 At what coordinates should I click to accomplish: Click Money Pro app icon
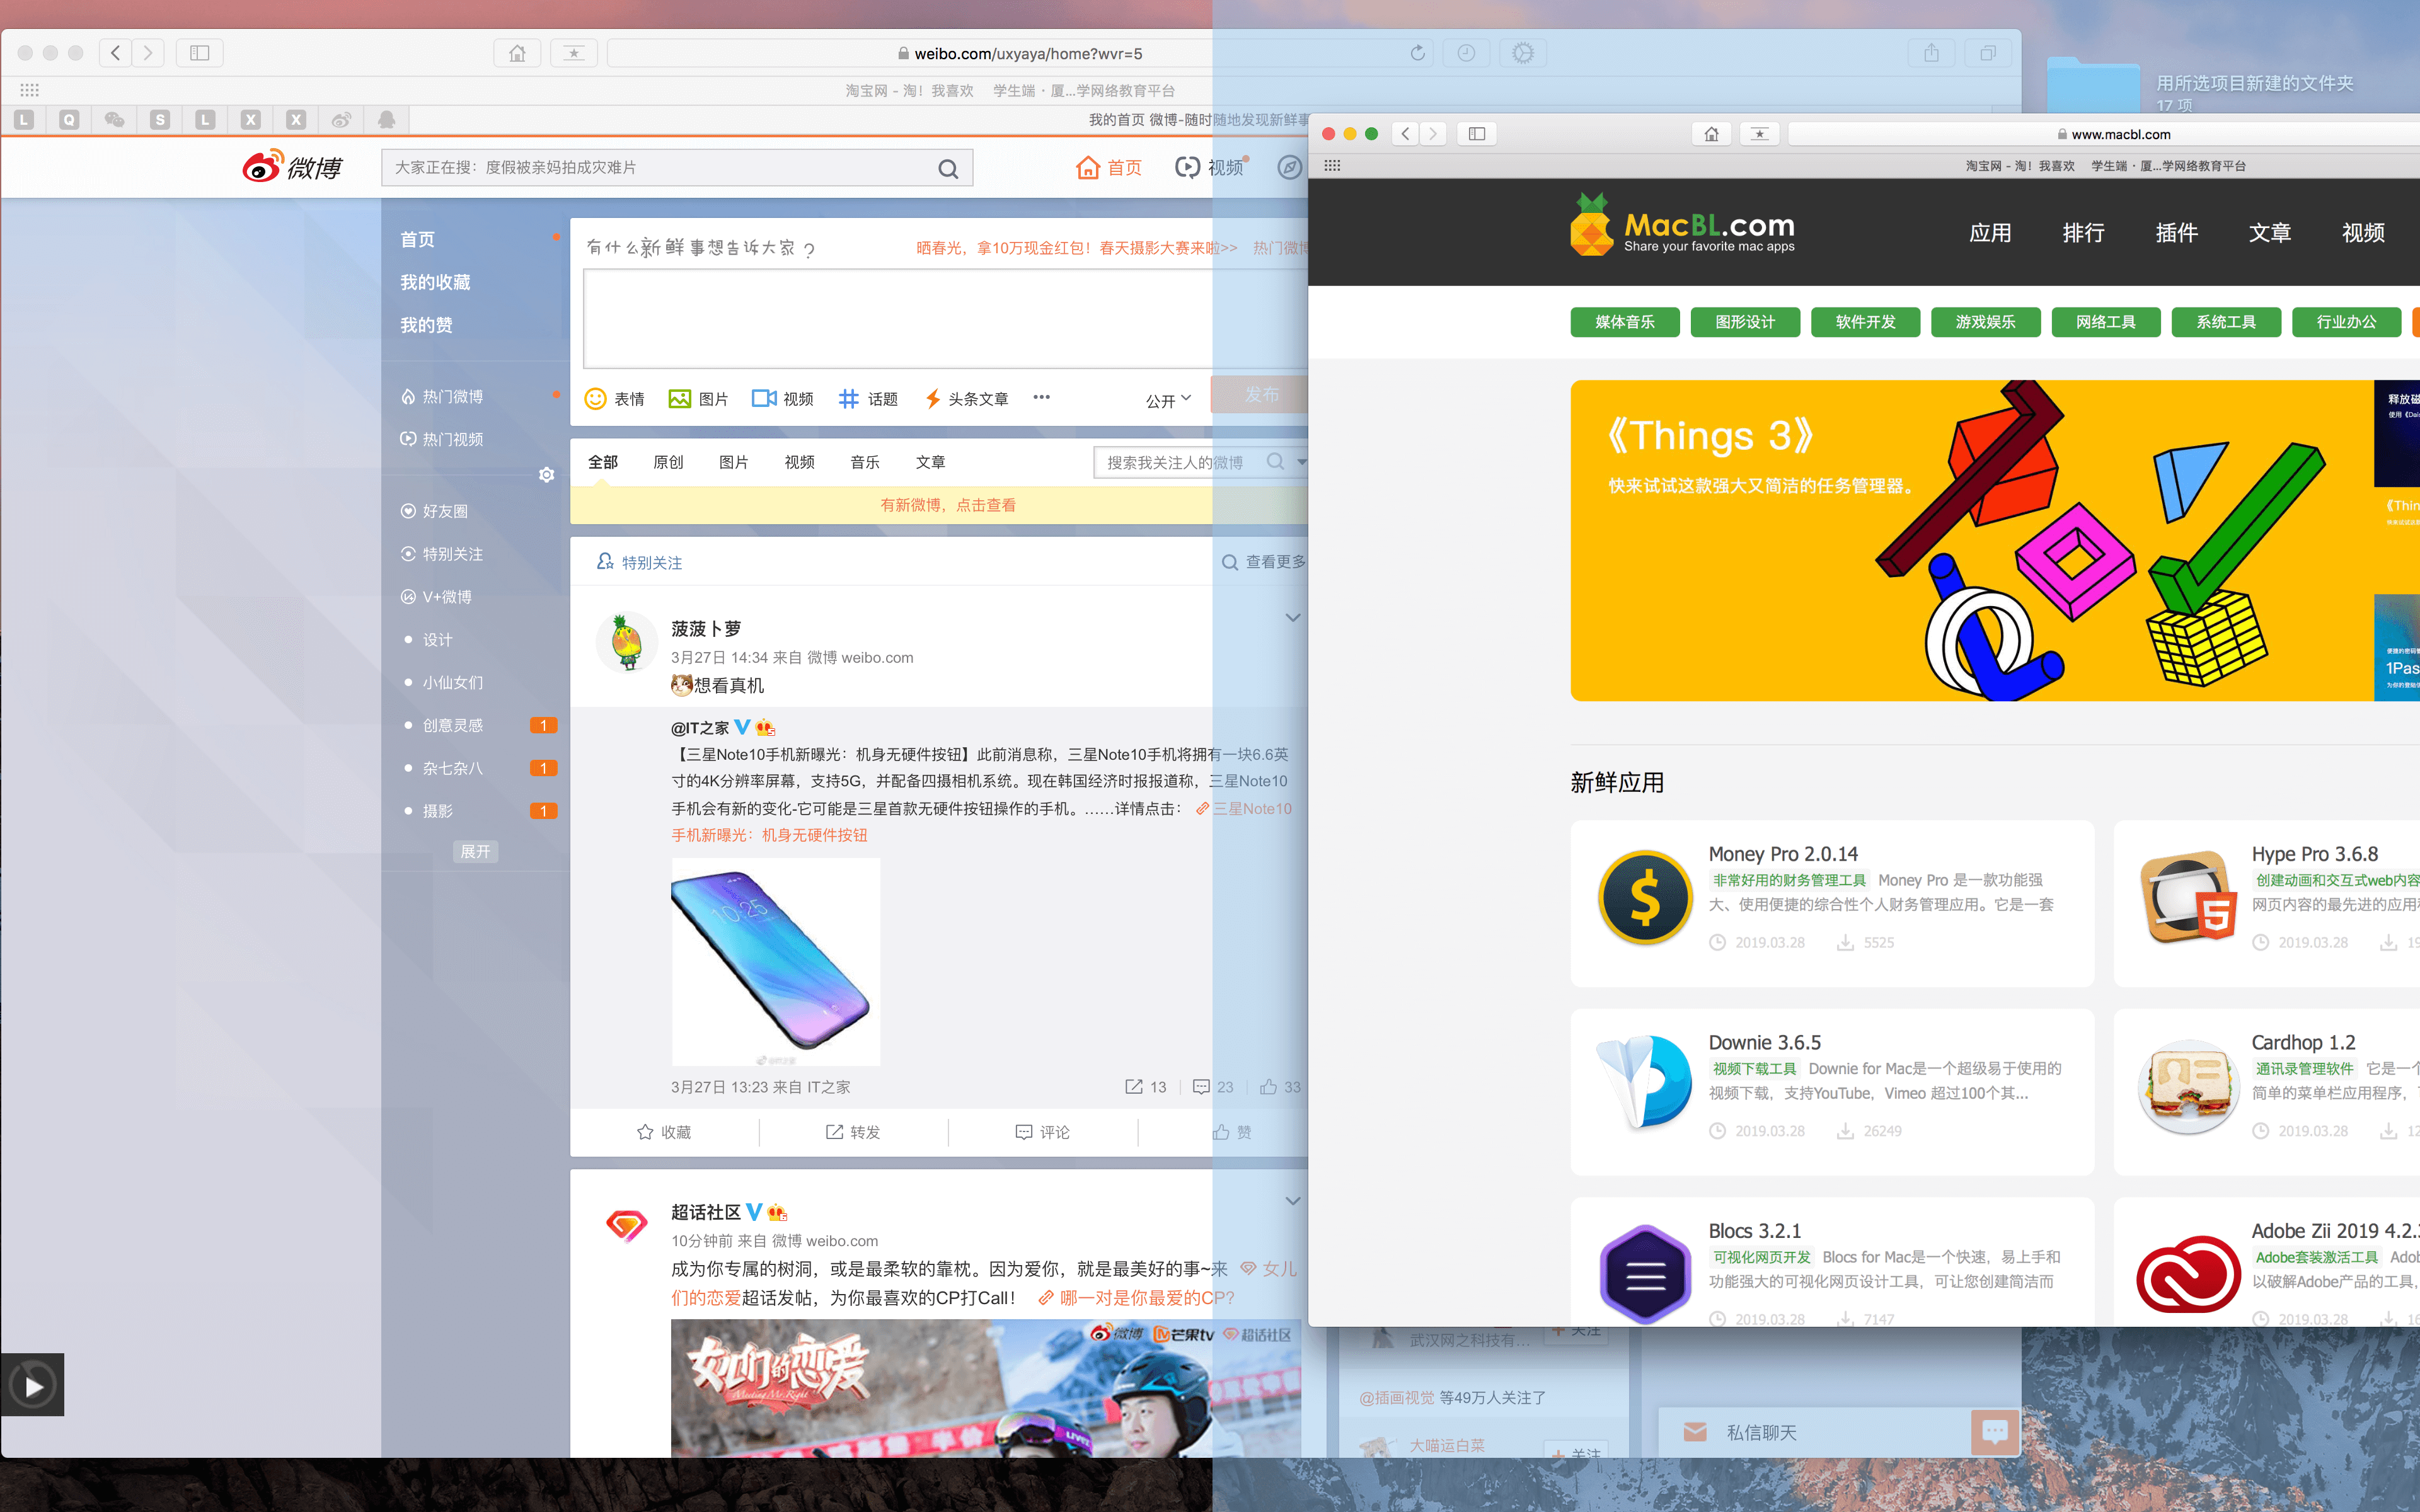pos(1645,897)
